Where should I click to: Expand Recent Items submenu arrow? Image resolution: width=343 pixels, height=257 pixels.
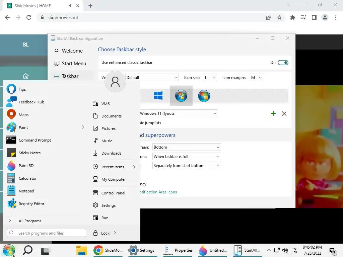click(x=134, y=167)
